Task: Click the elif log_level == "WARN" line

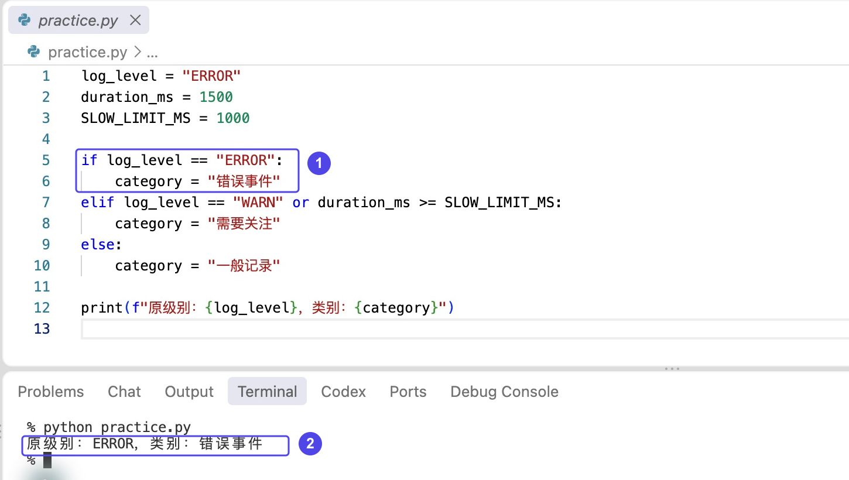Action: [x=321, y=203]
